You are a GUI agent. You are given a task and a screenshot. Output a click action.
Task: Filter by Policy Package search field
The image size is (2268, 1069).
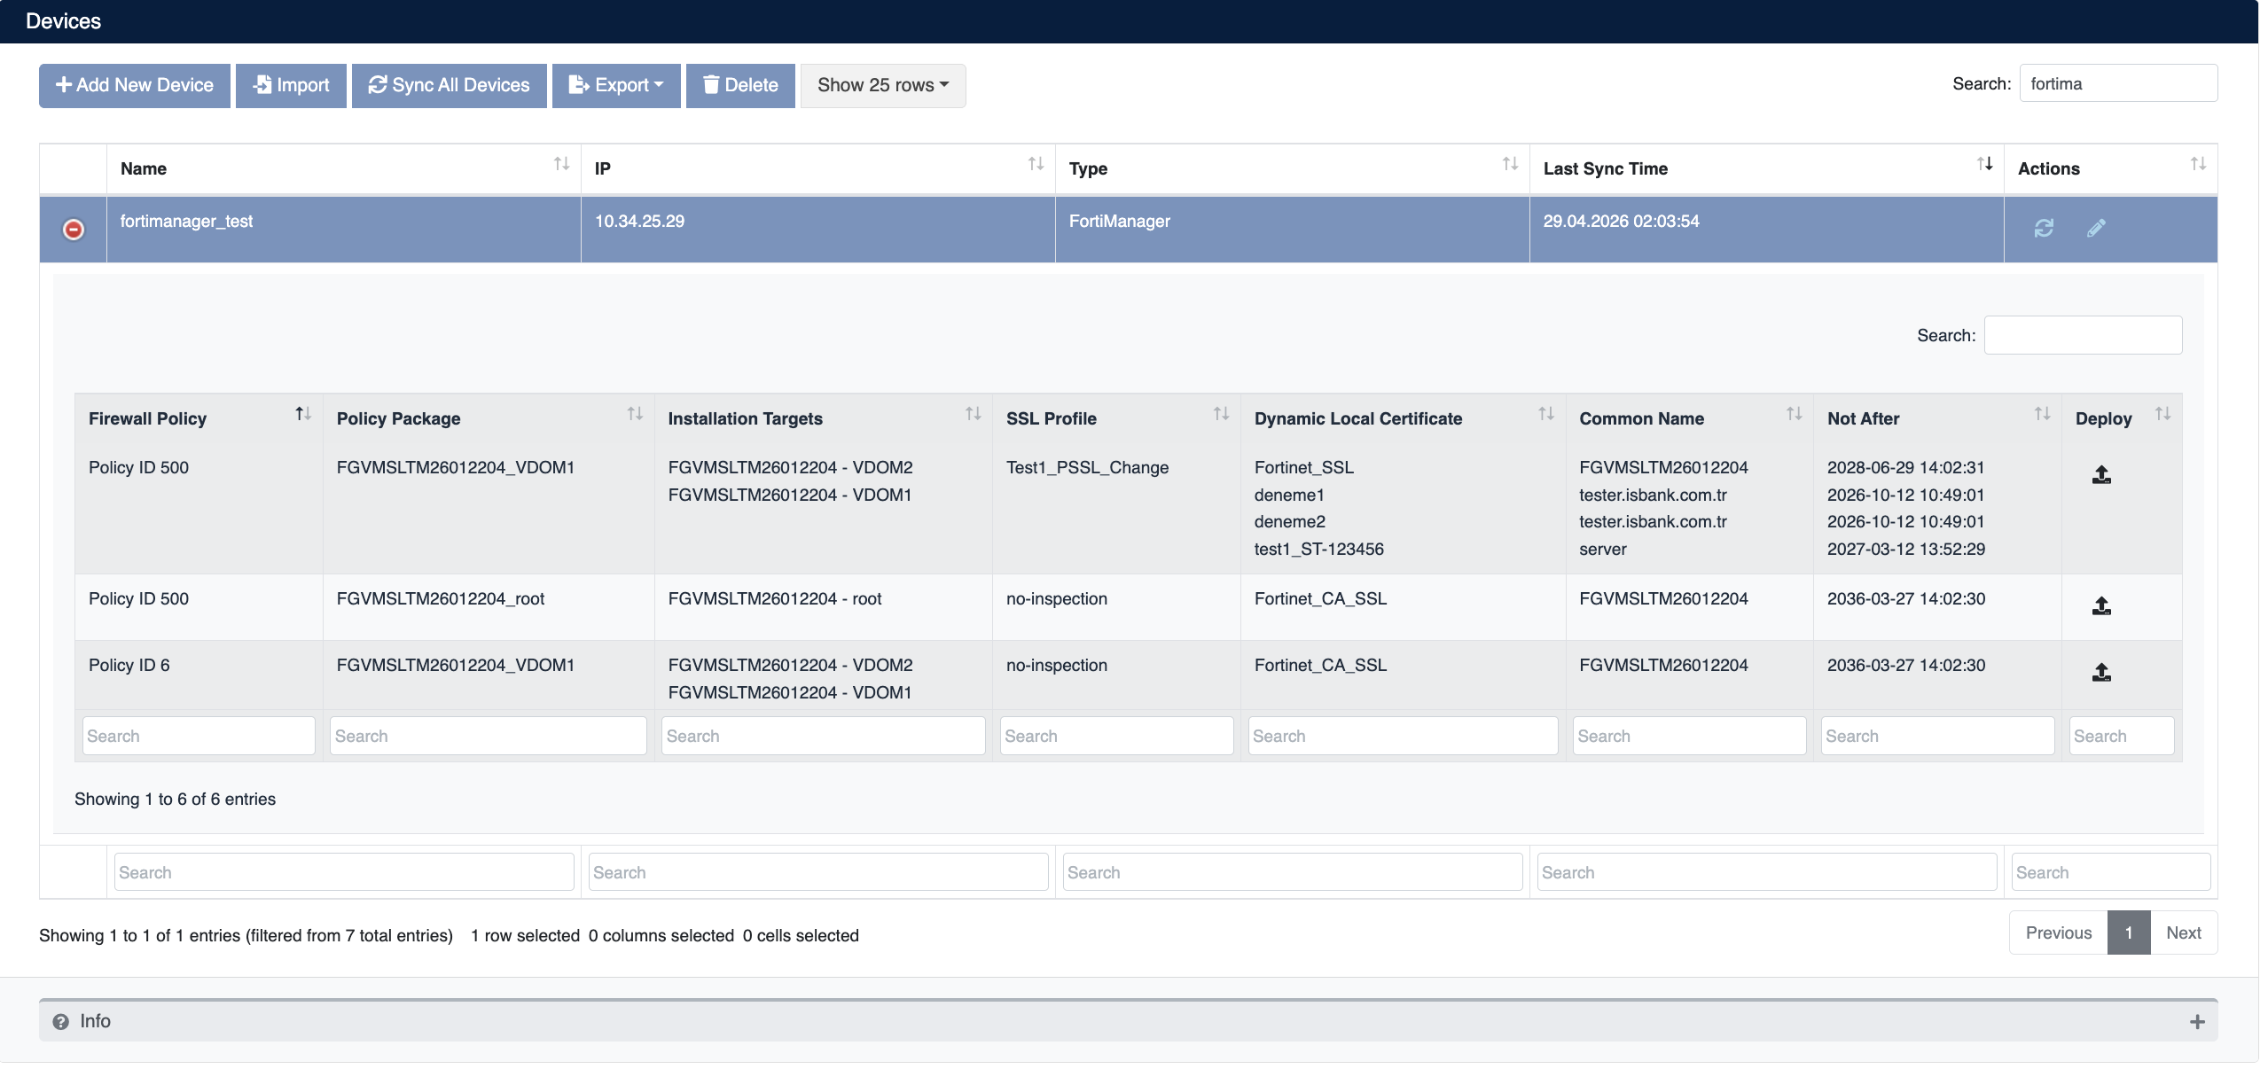(489, 736)
